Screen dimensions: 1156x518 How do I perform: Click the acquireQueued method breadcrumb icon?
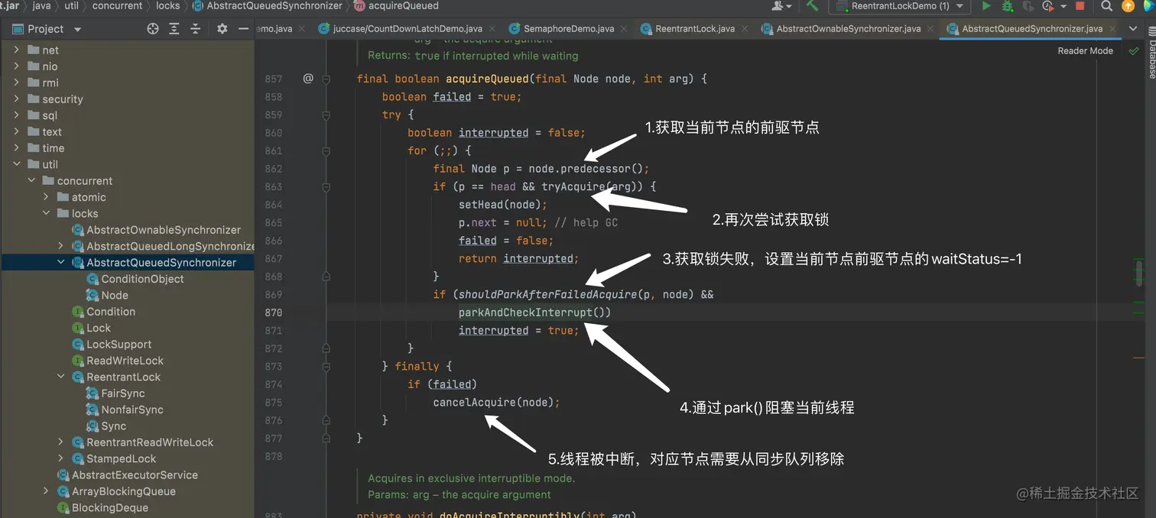point(359,6)
